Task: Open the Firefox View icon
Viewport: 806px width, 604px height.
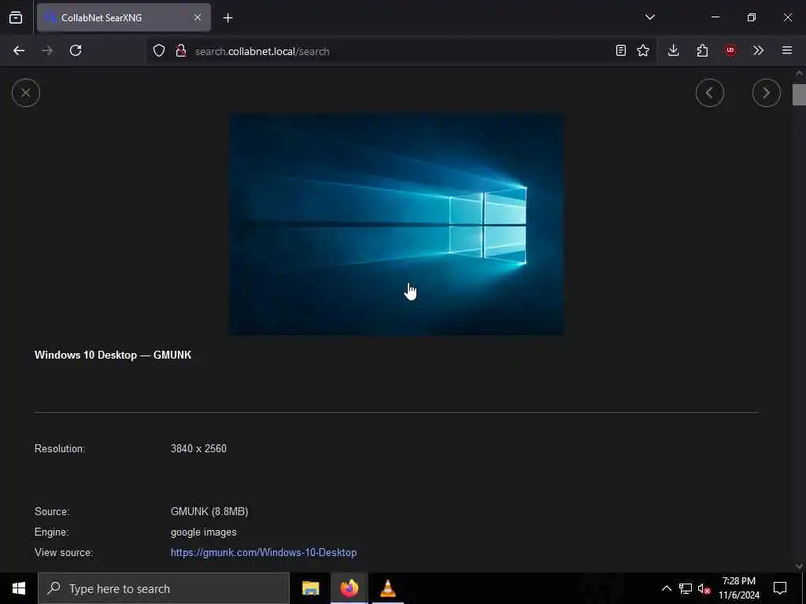Action: [x=16, y=17]
